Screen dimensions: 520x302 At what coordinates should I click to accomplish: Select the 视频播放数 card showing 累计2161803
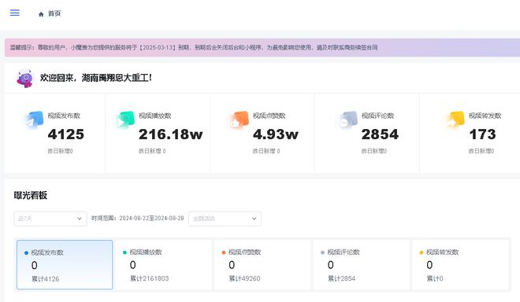(x=164, y=264)
